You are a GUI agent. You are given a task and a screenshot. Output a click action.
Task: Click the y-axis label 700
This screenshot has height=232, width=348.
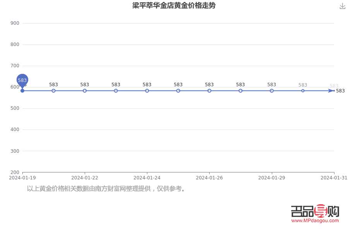pos(15,66)
